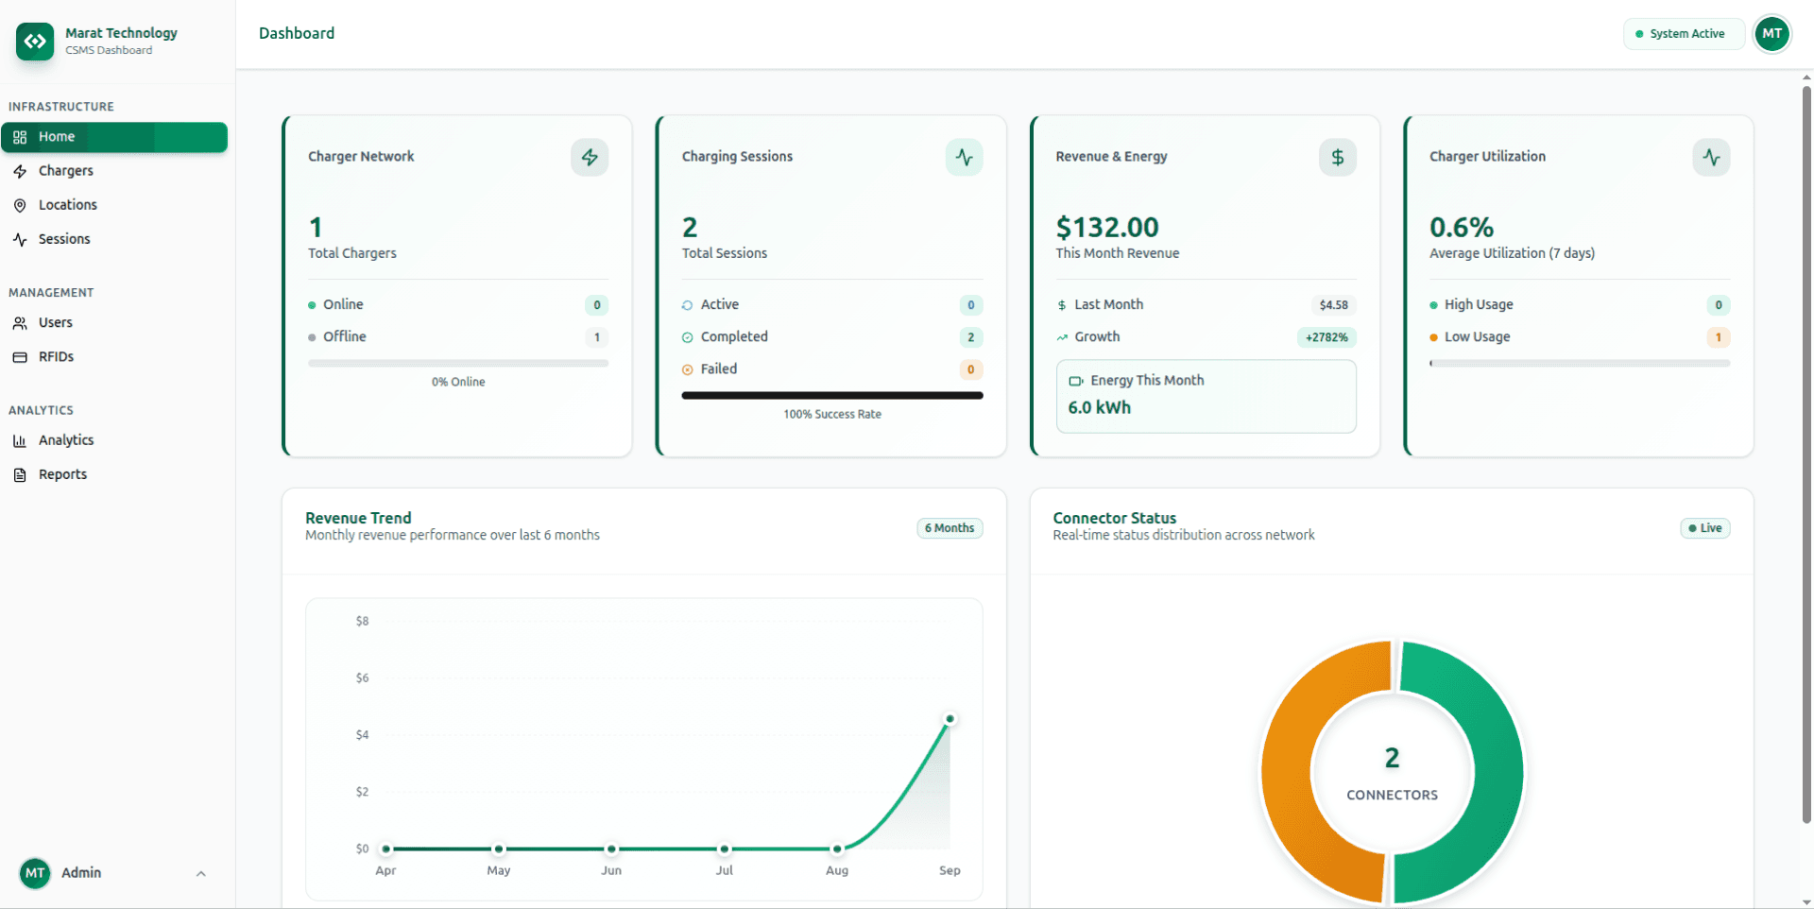Click the Revenue & Energy dollar icon
This screenshot has height=909, width=1814.
1338,157
